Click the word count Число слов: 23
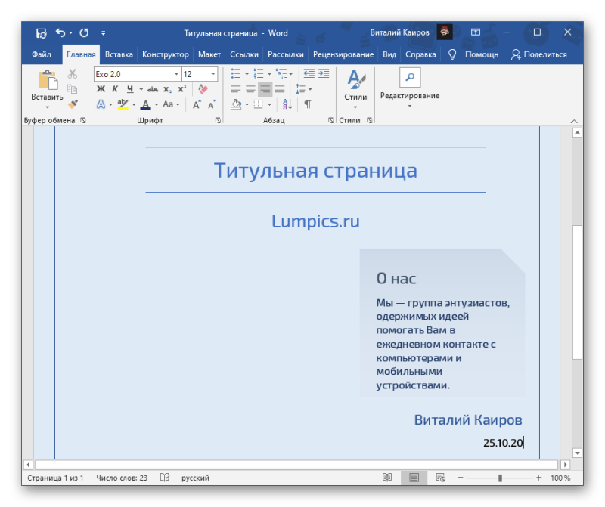 coord(122,478)
